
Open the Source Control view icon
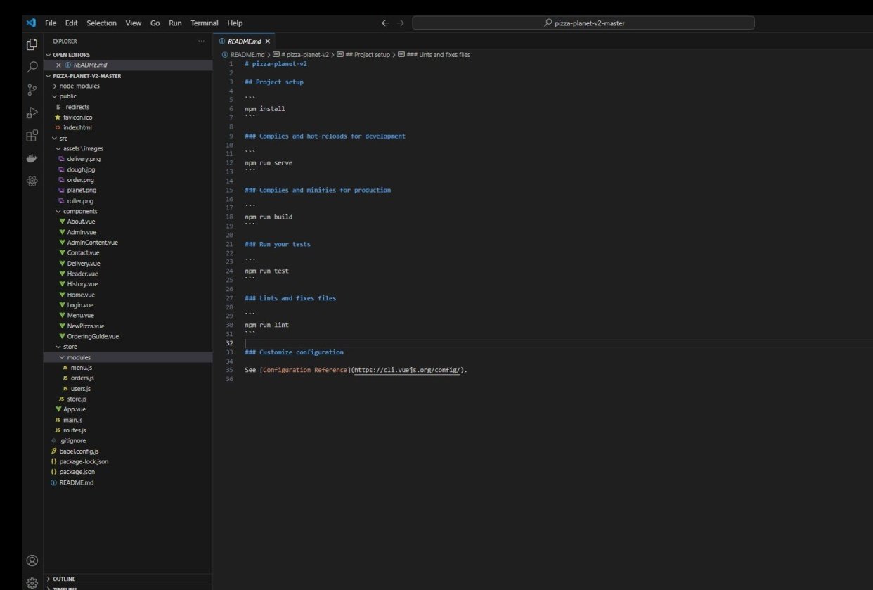32,89
